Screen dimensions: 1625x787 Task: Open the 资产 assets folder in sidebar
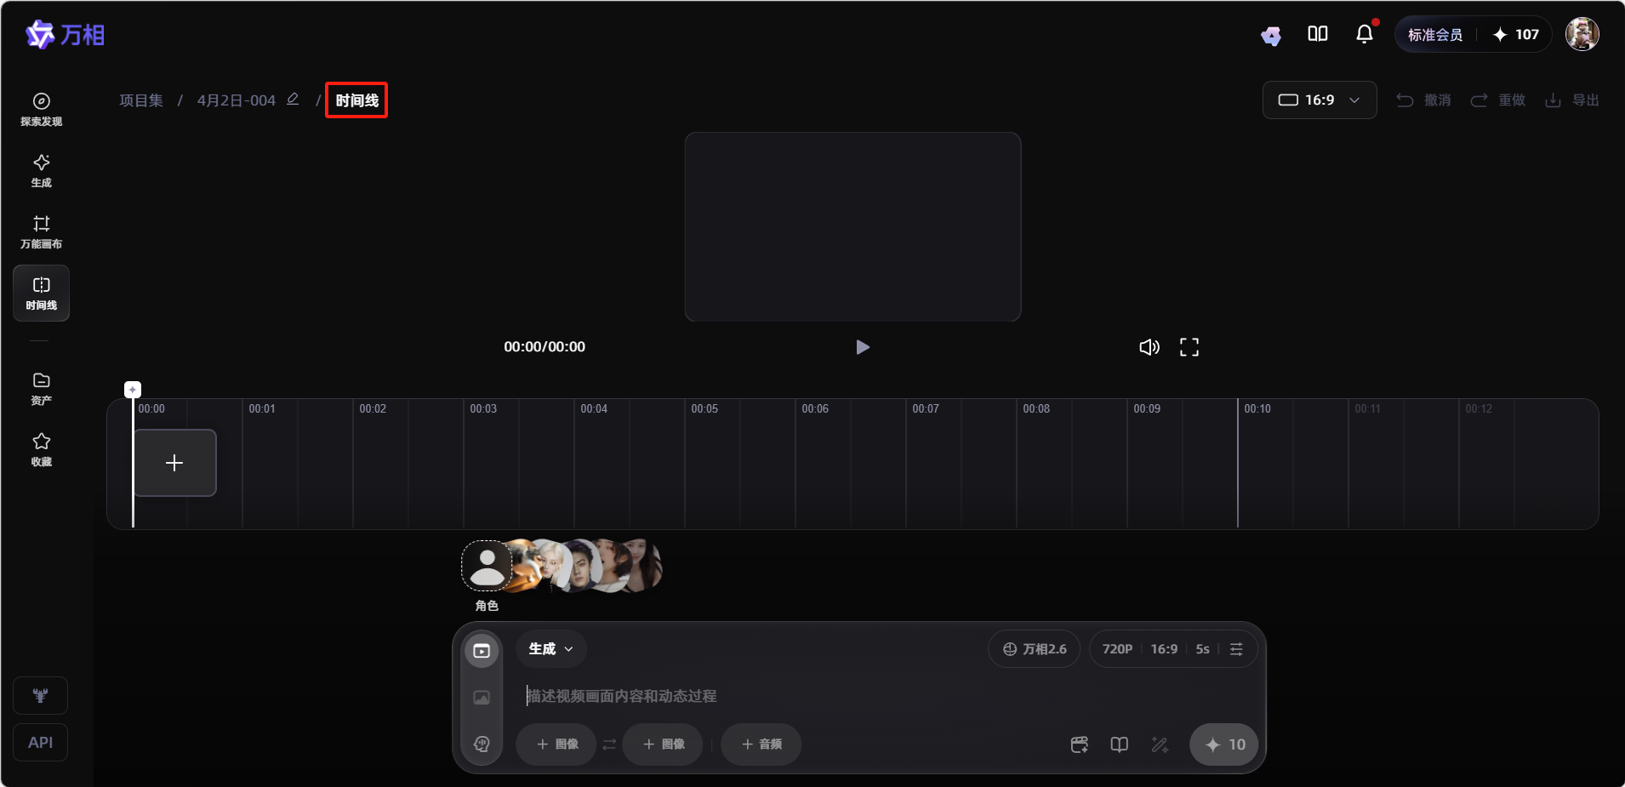[x=41, y=389]
